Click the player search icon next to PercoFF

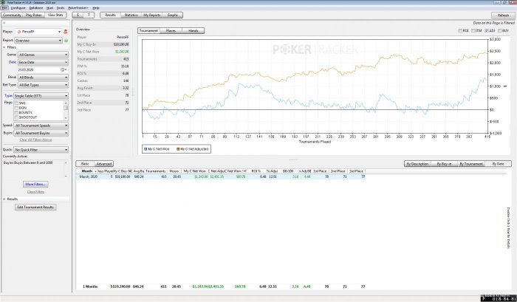coord(65,32)
